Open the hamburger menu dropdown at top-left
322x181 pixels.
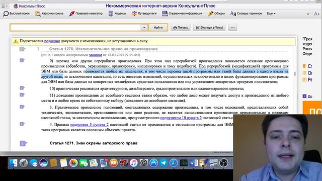point(5,6)
